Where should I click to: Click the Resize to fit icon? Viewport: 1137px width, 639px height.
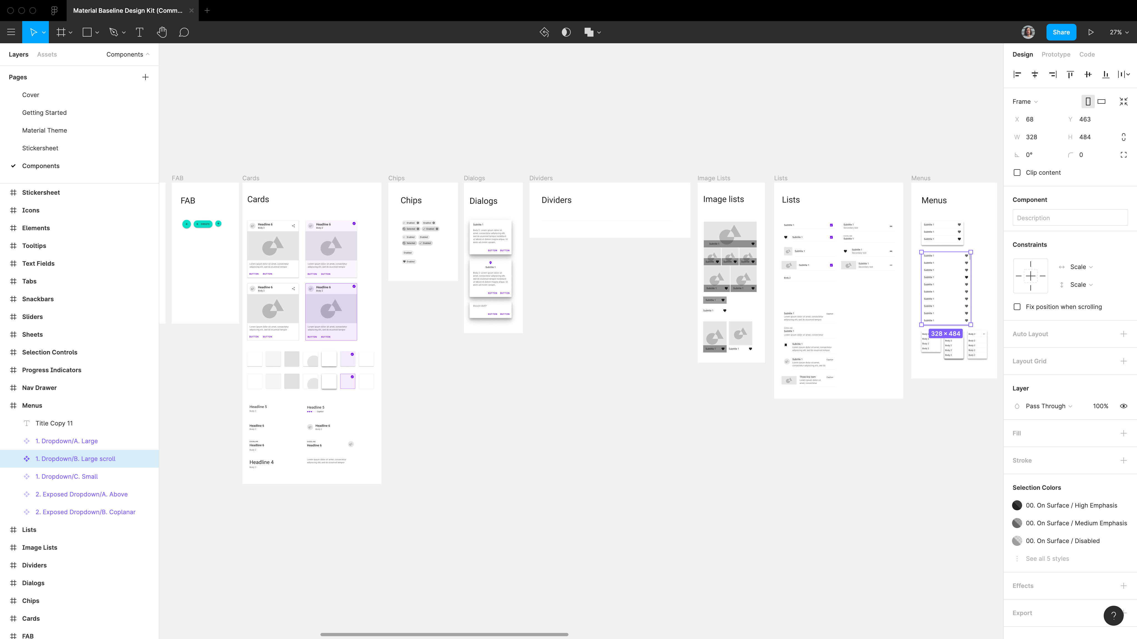point(1123,102)
